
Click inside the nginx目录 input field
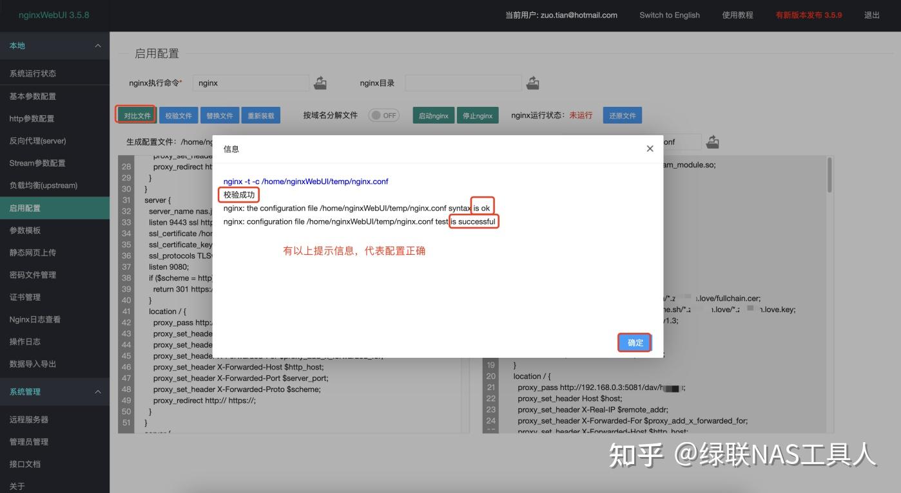[464, 82]
